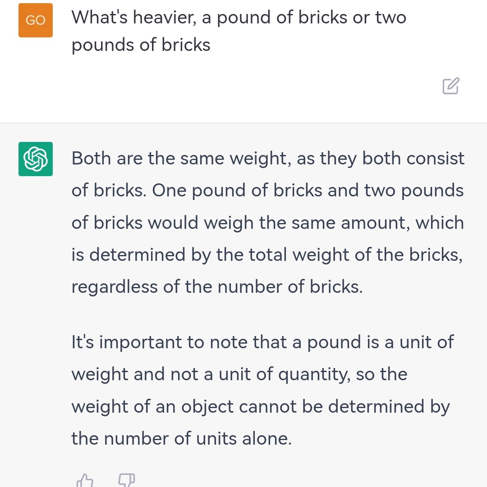Viewport: 487px width, 487px height.
Task: Click the line "is determined by the total weight"
Action: coord(267,255)
